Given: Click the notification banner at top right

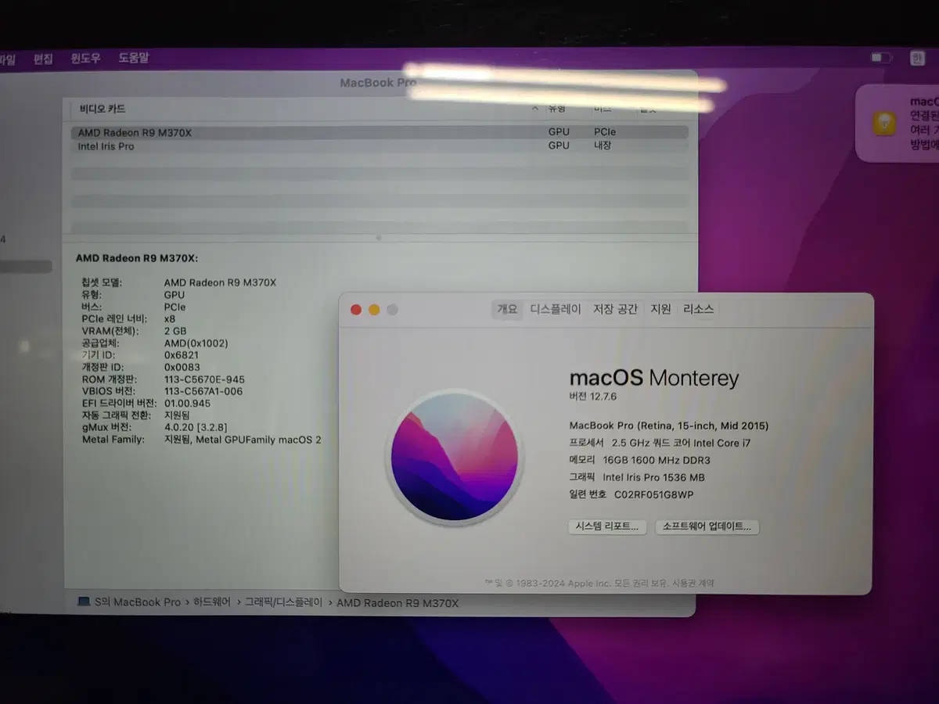Looking at the screenshot, I should coord(898,124).
